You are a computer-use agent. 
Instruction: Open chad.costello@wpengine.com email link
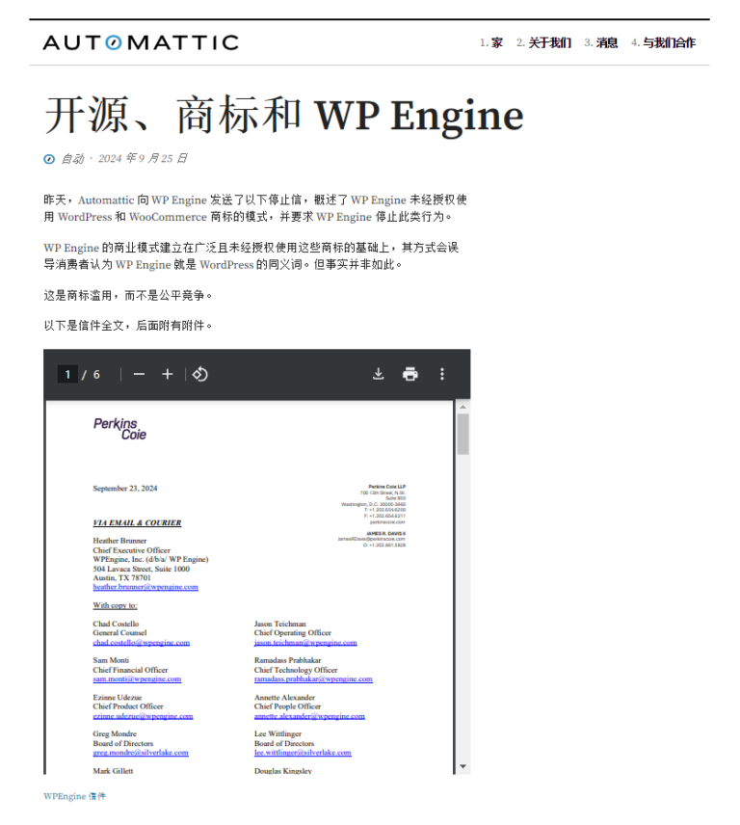142,643
